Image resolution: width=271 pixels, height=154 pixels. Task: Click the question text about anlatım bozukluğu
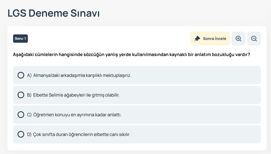tap(132, 54)
